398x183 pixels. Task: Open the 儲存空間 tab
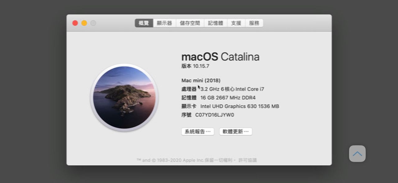190,23
